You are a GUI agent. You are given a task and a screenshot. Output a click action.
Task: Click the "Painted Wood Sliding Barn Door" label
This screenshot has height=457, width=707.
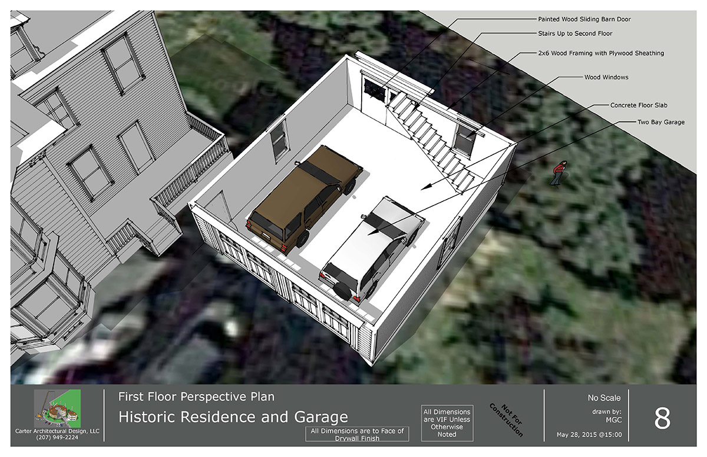tap(584, 19)
